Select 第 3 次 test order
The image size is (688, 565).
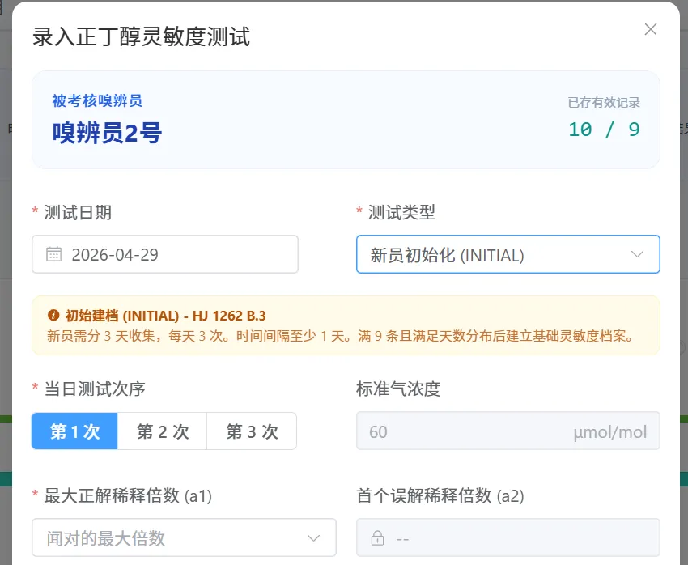pyautogui.click(x=252, y=431)
